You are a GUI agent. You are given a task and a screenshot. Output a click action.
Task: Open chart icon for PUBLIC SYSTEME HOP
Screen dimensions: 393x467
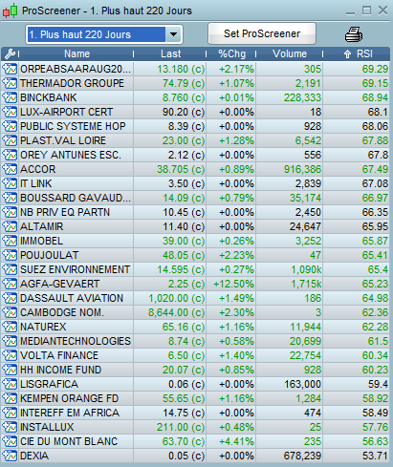pos(10,126)
